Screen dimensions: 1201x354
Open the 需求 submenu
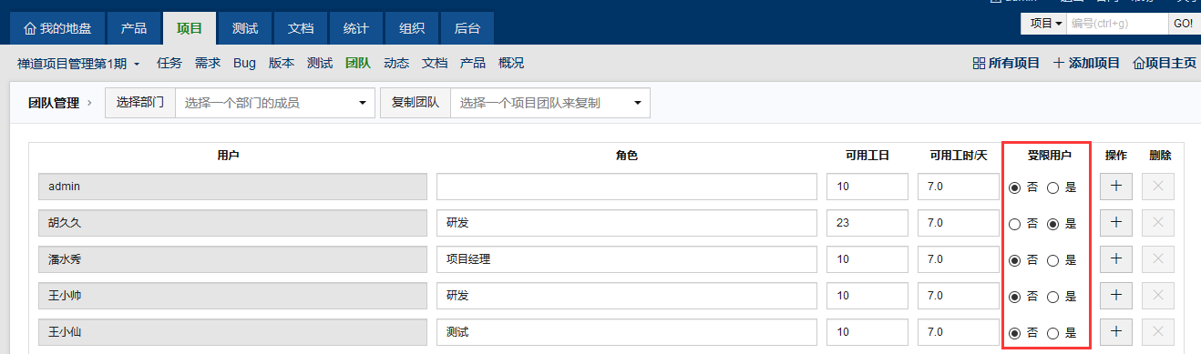(208, 64)
